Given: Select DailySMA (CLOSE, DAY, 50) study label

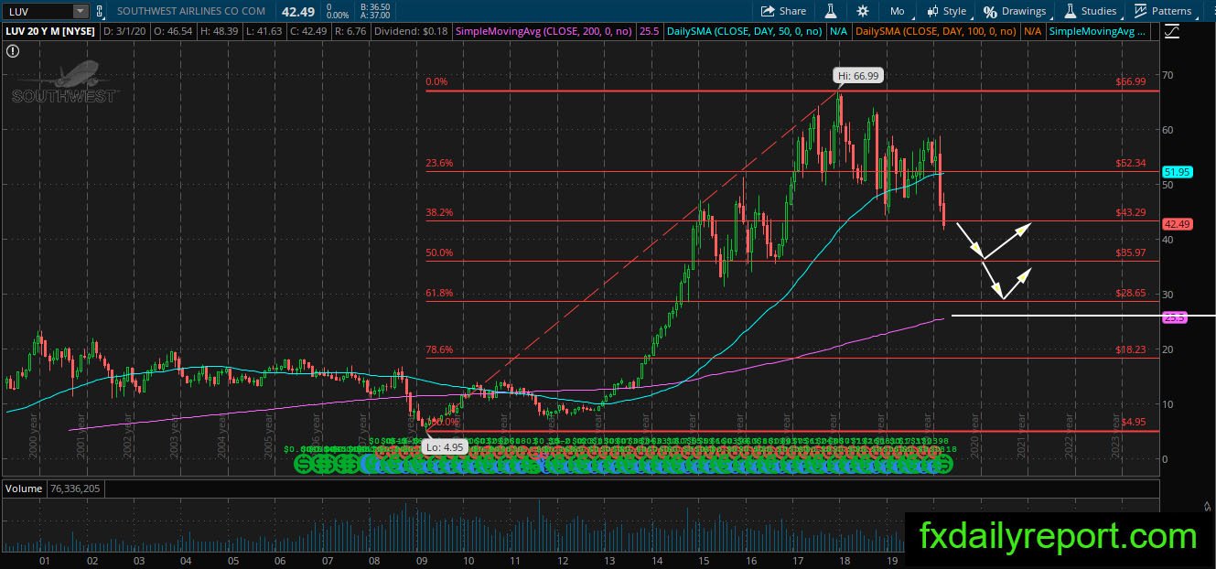Looking at the screenshot, I should click(744, 31).
